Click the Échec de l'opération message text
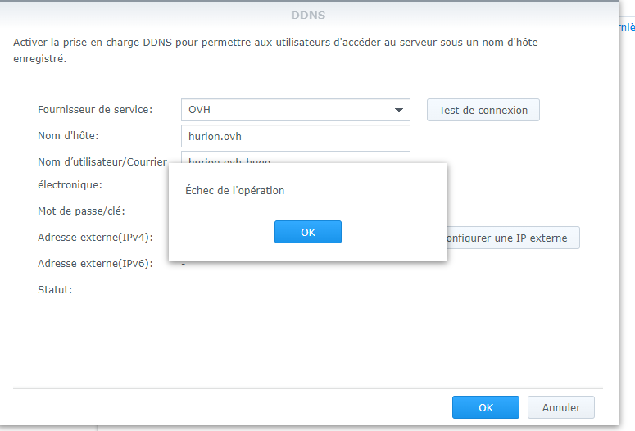Image resolution: width=635 pixels, height=431 pixels. (235, 191)
